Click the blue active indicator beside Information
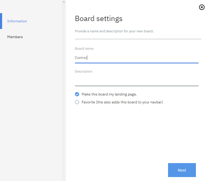 coord(1,21)
